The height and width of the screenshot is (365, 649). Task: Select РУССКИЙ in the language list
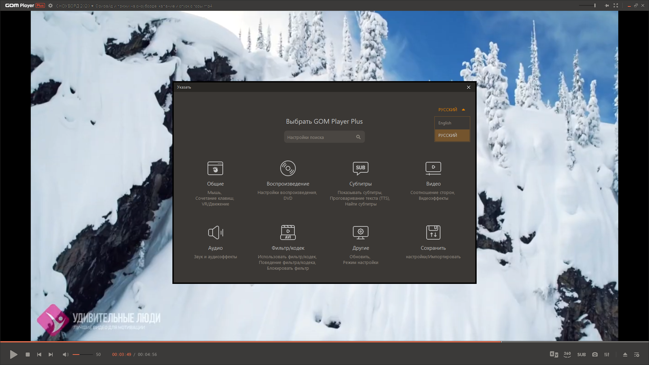(452, 135)
